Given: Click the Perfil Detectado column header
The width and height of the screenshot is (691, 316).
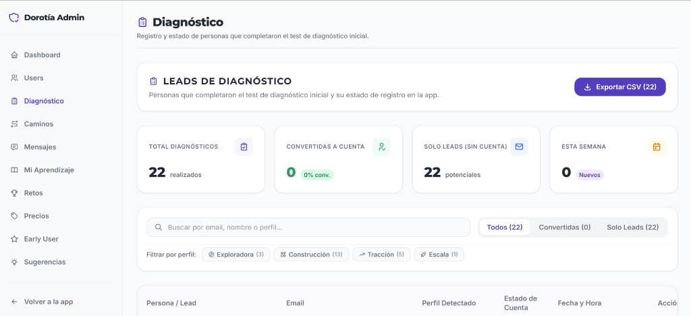Looking at the screenshot, I should click(x=449, y=302).
